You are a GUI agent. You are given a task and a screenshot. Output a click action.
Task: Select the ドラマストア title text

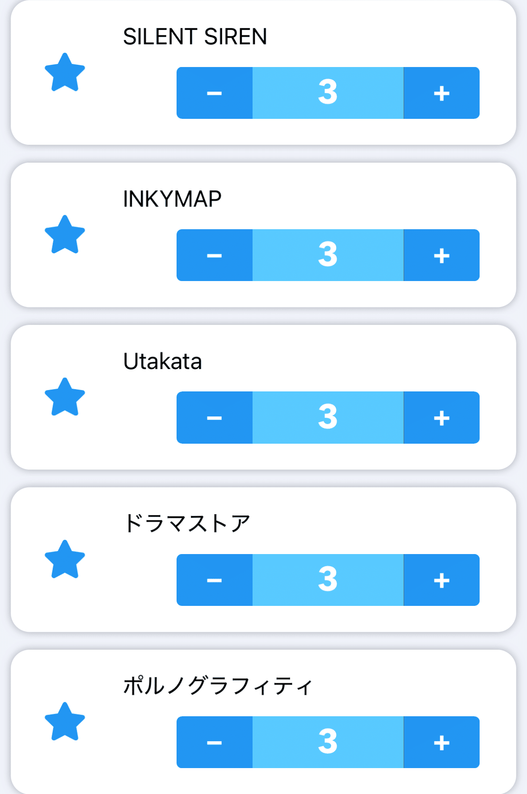186,524
